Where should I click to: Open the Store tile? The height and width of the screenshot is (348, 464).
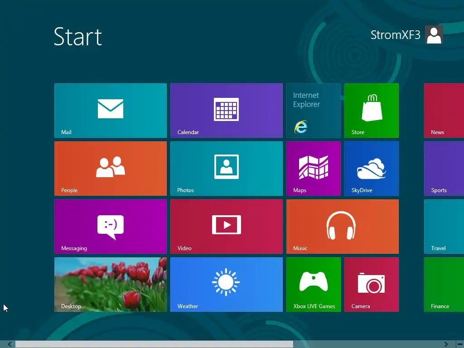click(x=372, y=111)
